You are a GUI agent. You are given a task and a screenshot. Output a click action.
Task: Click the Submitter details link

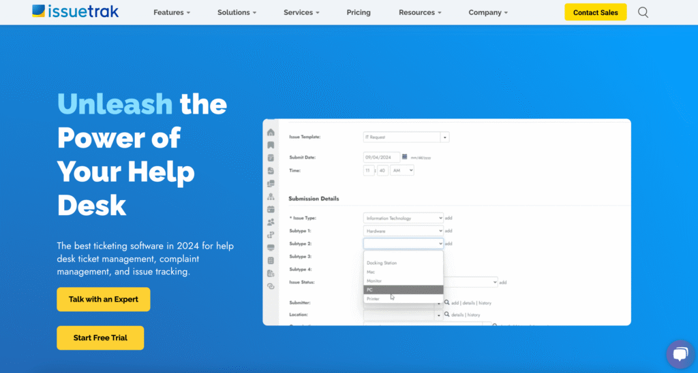pyautogui.click(x=468, y=303)
